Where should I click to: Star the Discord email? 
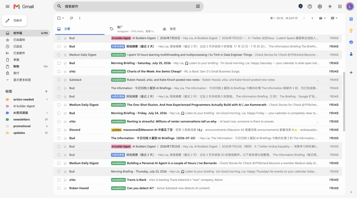click(65, 130)
